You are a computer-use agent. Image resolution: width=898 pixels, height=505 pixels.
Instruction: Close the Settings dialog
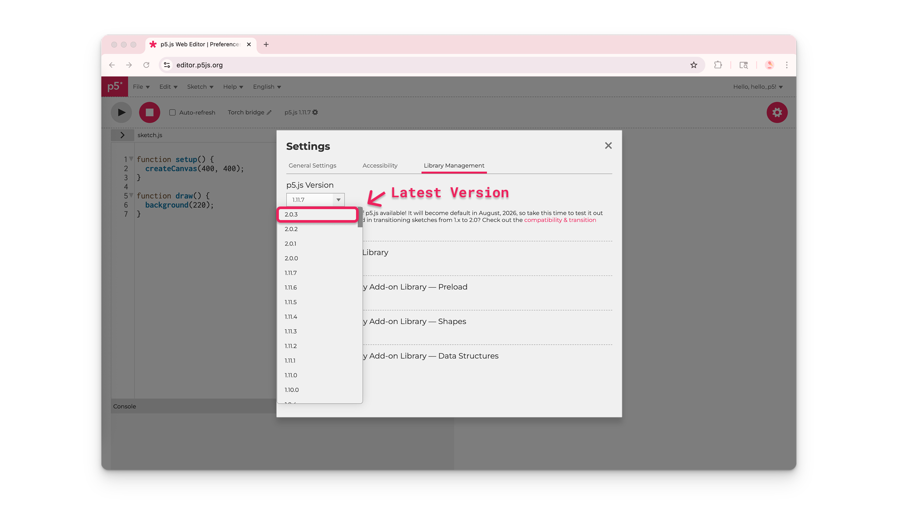pos(608,146)
